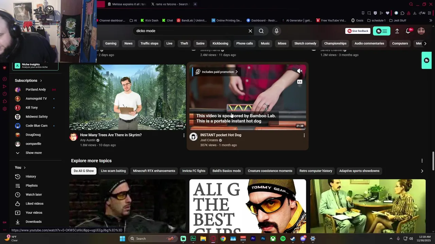Screen dimensions: 435x244
Task: Open Explore more topics options menu
Action: pos(422,161)
